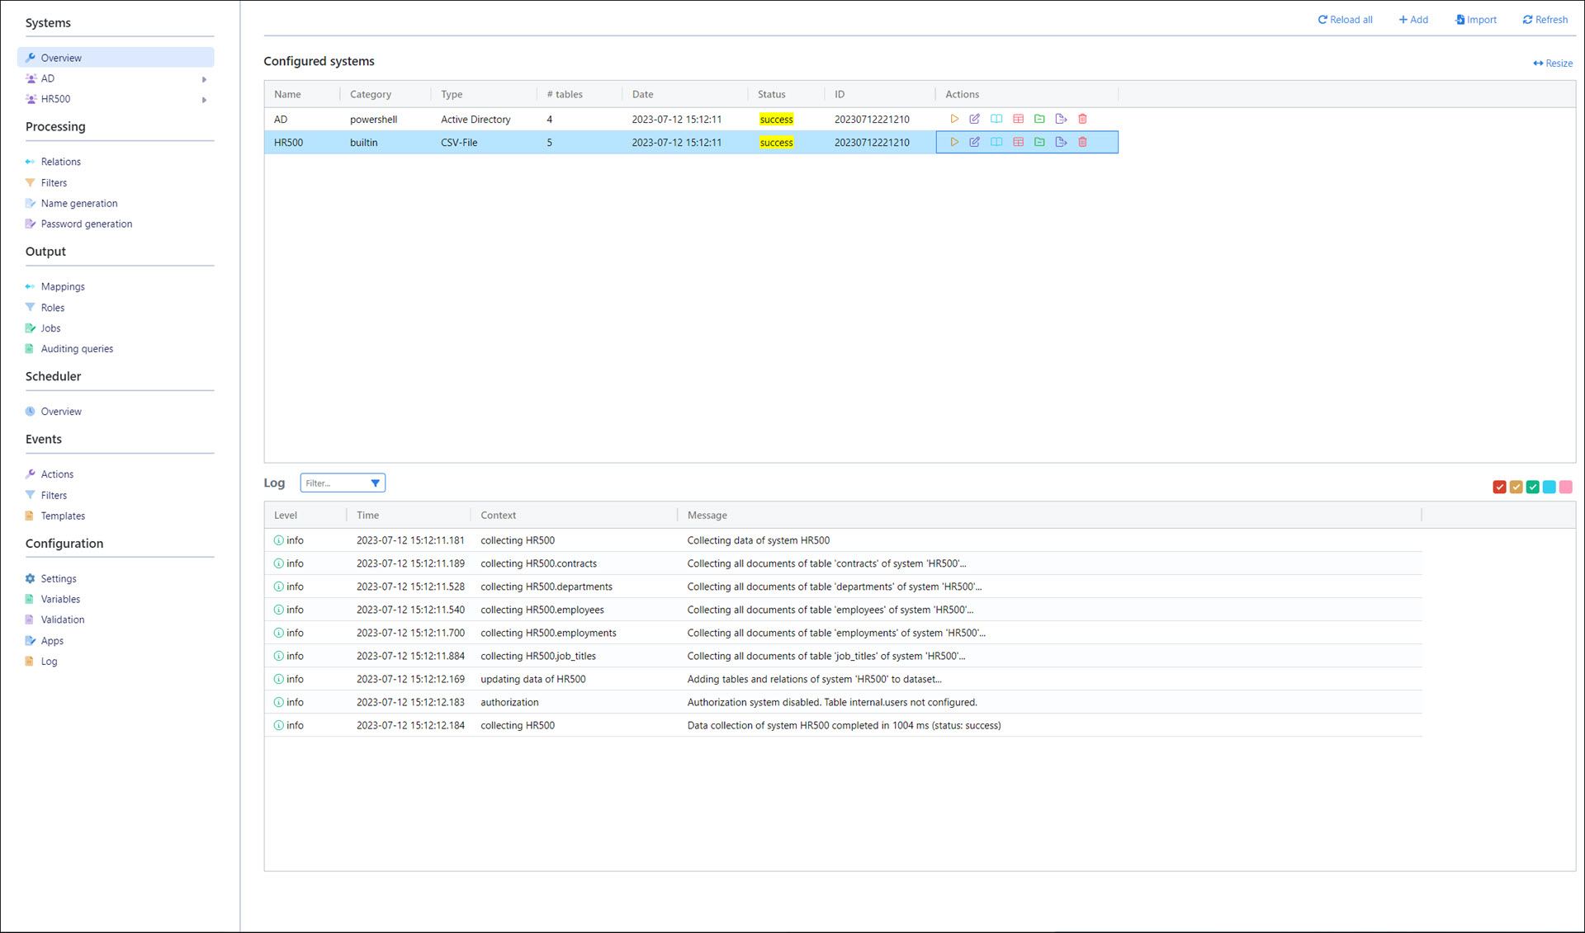Toggle the orange log level checkbox

[1516, 487]
